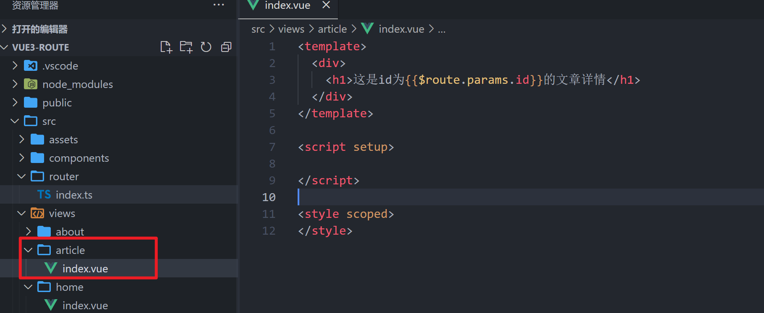Click line number 12 in the gutter
Screen dimensions: 764x313
point(269,231)
